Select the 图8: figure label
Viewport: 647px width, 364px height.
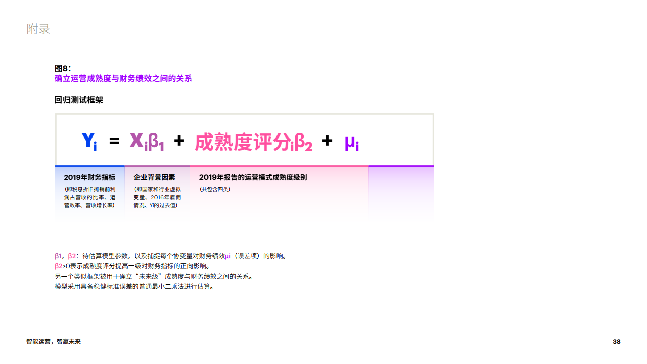(63, 68)
